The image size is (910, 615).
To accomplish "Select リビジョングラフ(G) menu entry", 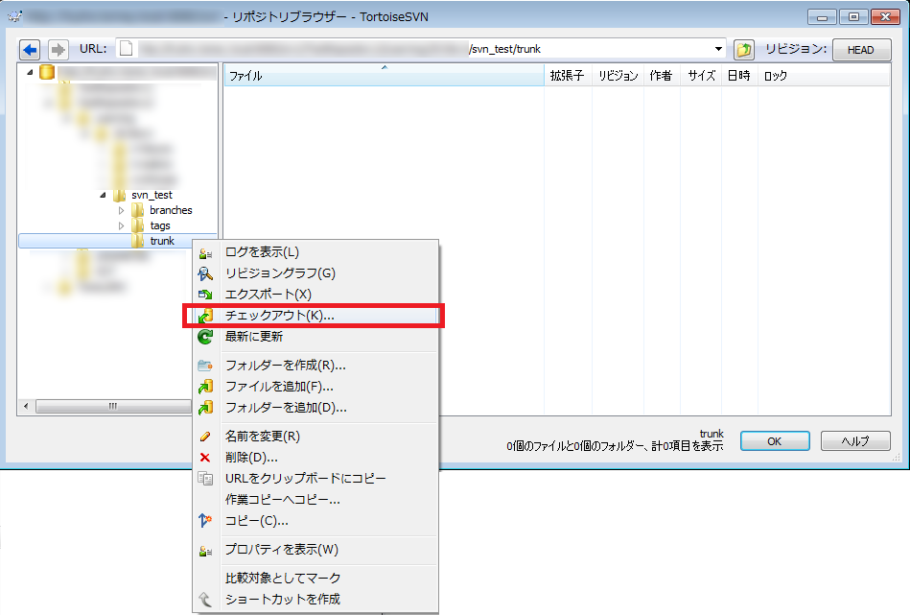I will click(315, 272).
